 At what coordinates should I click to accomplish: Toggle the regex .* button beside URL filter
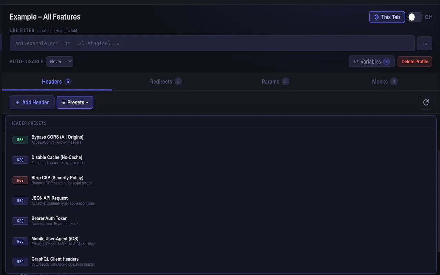[425, 44]
